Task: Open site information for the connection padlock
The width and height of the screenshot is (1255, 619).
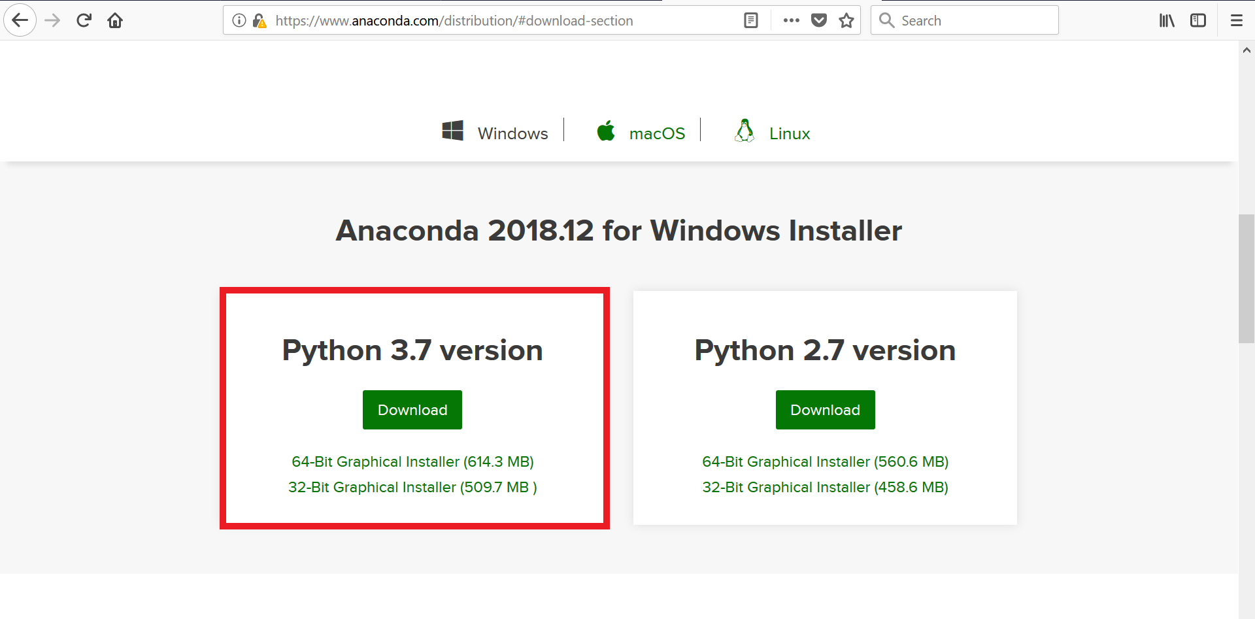Action: pos(259,21)
